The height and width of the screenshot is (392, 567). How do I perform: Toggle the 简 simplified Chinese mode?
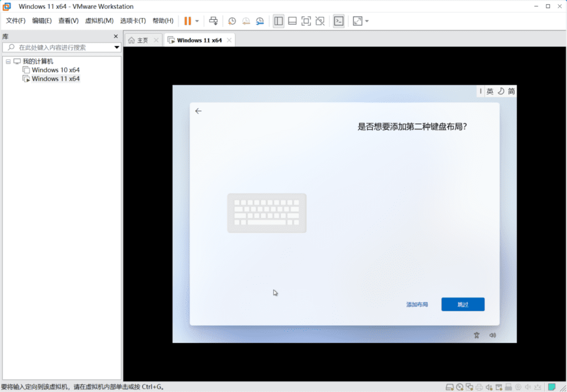point(511,91)
